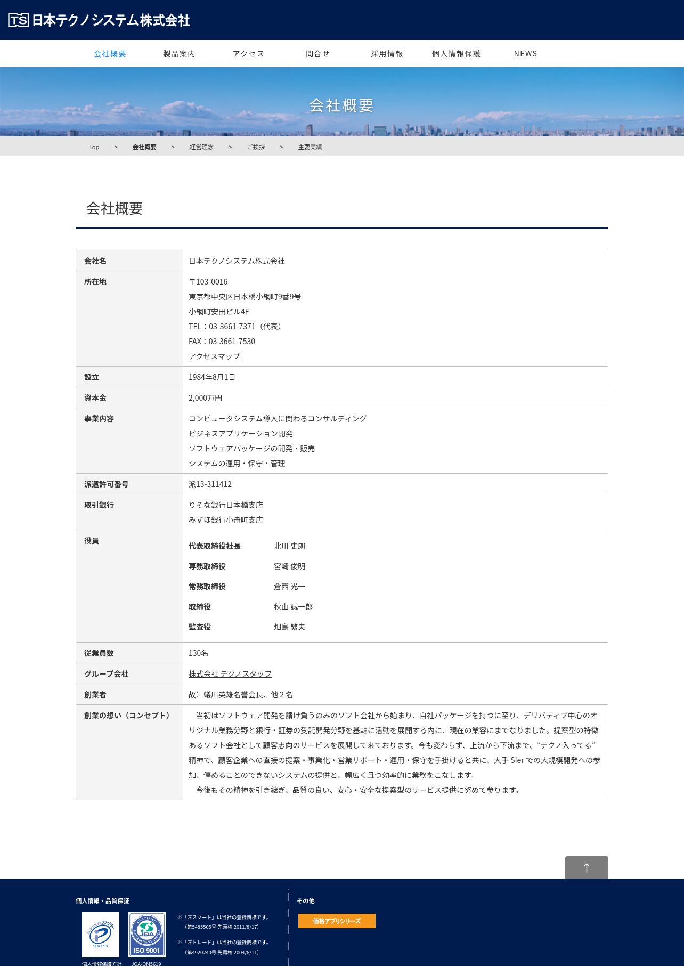Open the 会社概要 navigation menu item
The width and height of the screenshot is (684, 966).
[x=110, y=54]
